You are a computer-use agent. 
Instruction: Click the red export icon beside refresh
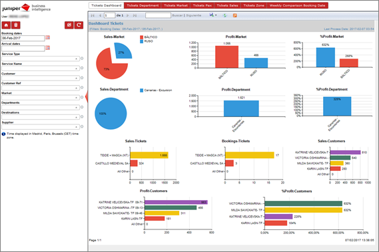69,25
